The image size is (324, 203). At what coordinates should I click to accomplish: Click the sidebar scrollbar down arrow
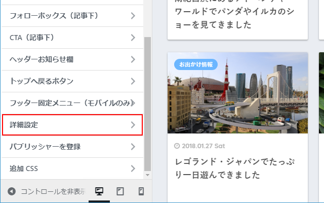coord(147,175)
